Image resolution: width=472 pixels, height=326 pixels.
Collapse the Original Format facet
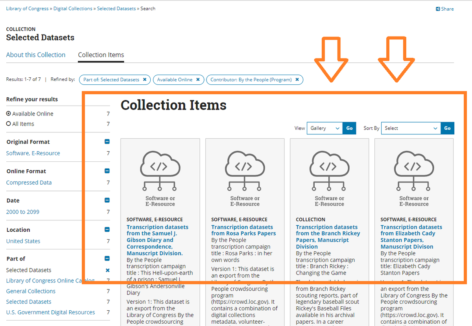click(107, 142)
